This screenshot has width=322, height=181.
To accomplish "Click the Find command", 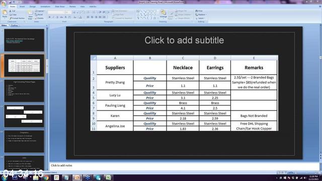I will pyautogui.click(x=199, y=11).
